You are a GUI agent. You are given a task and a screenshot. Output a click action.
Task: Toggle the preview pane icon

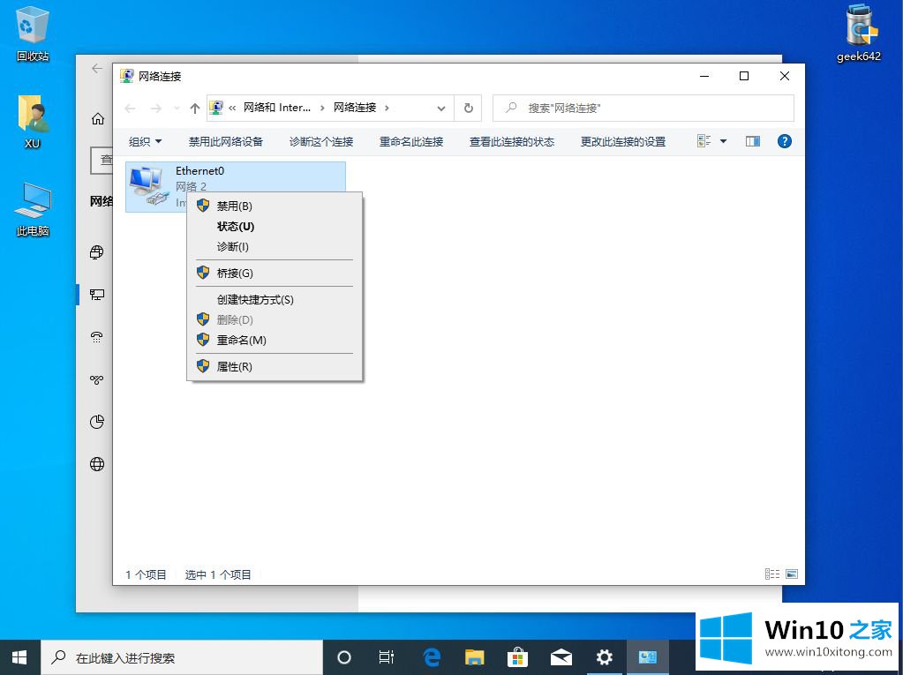click(753, 141)
